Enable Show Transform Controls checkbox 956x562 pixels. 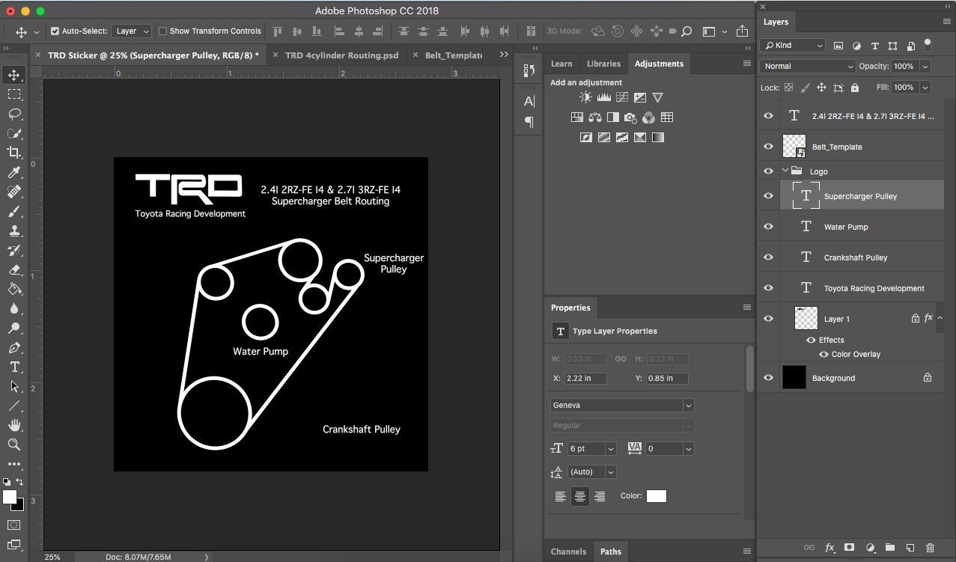click(162, 31)
